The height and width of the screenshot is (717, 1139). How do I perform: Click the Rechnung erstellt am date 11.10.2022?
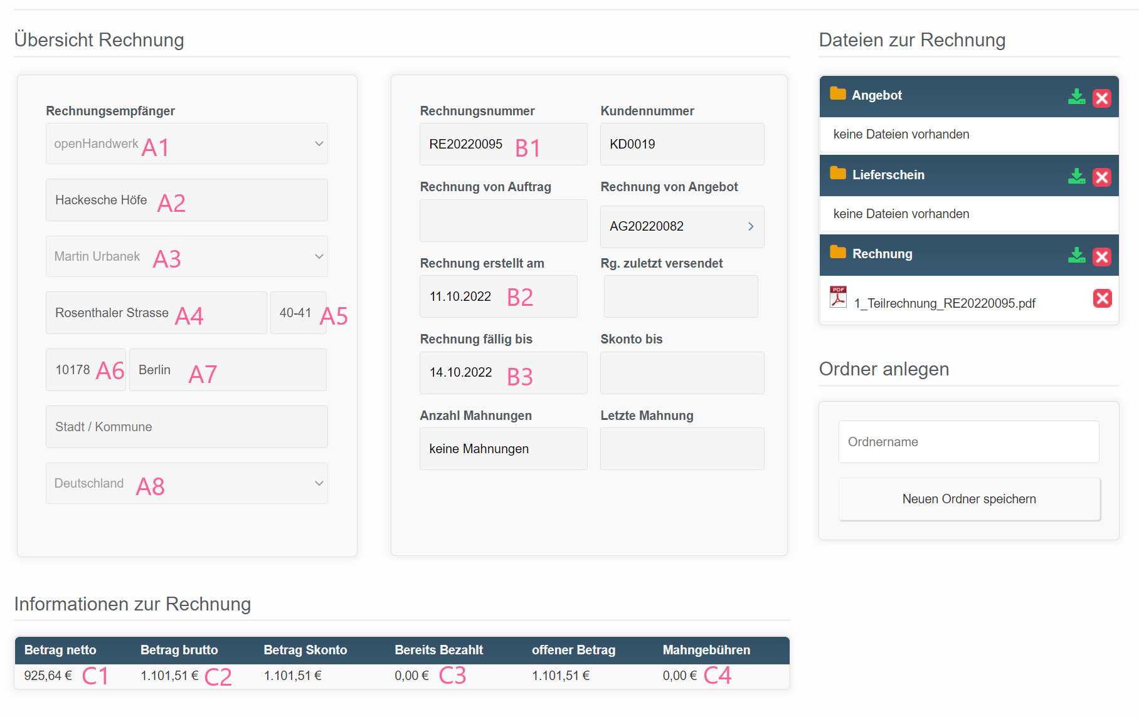[x=499, y=296]
